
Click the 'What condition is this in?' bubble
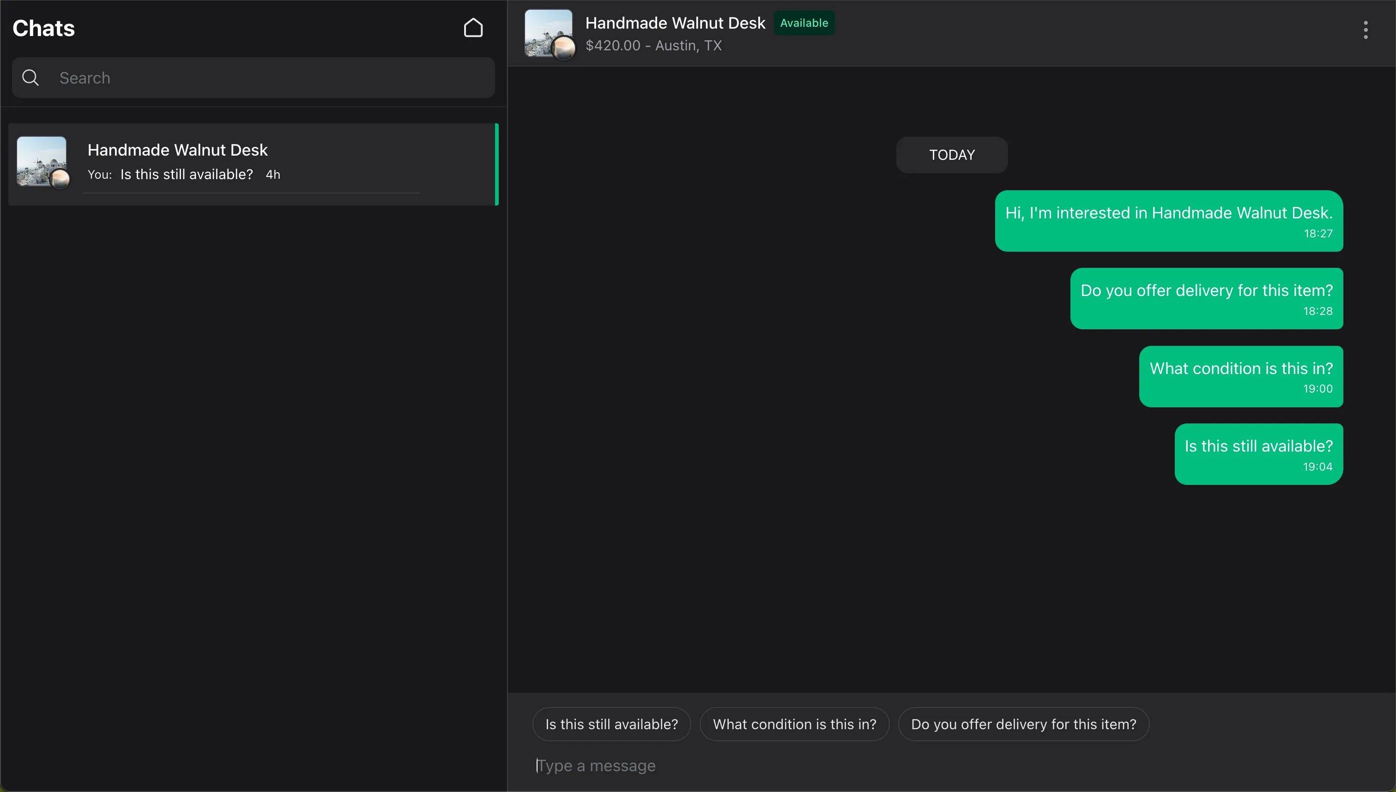point(1241,376)
